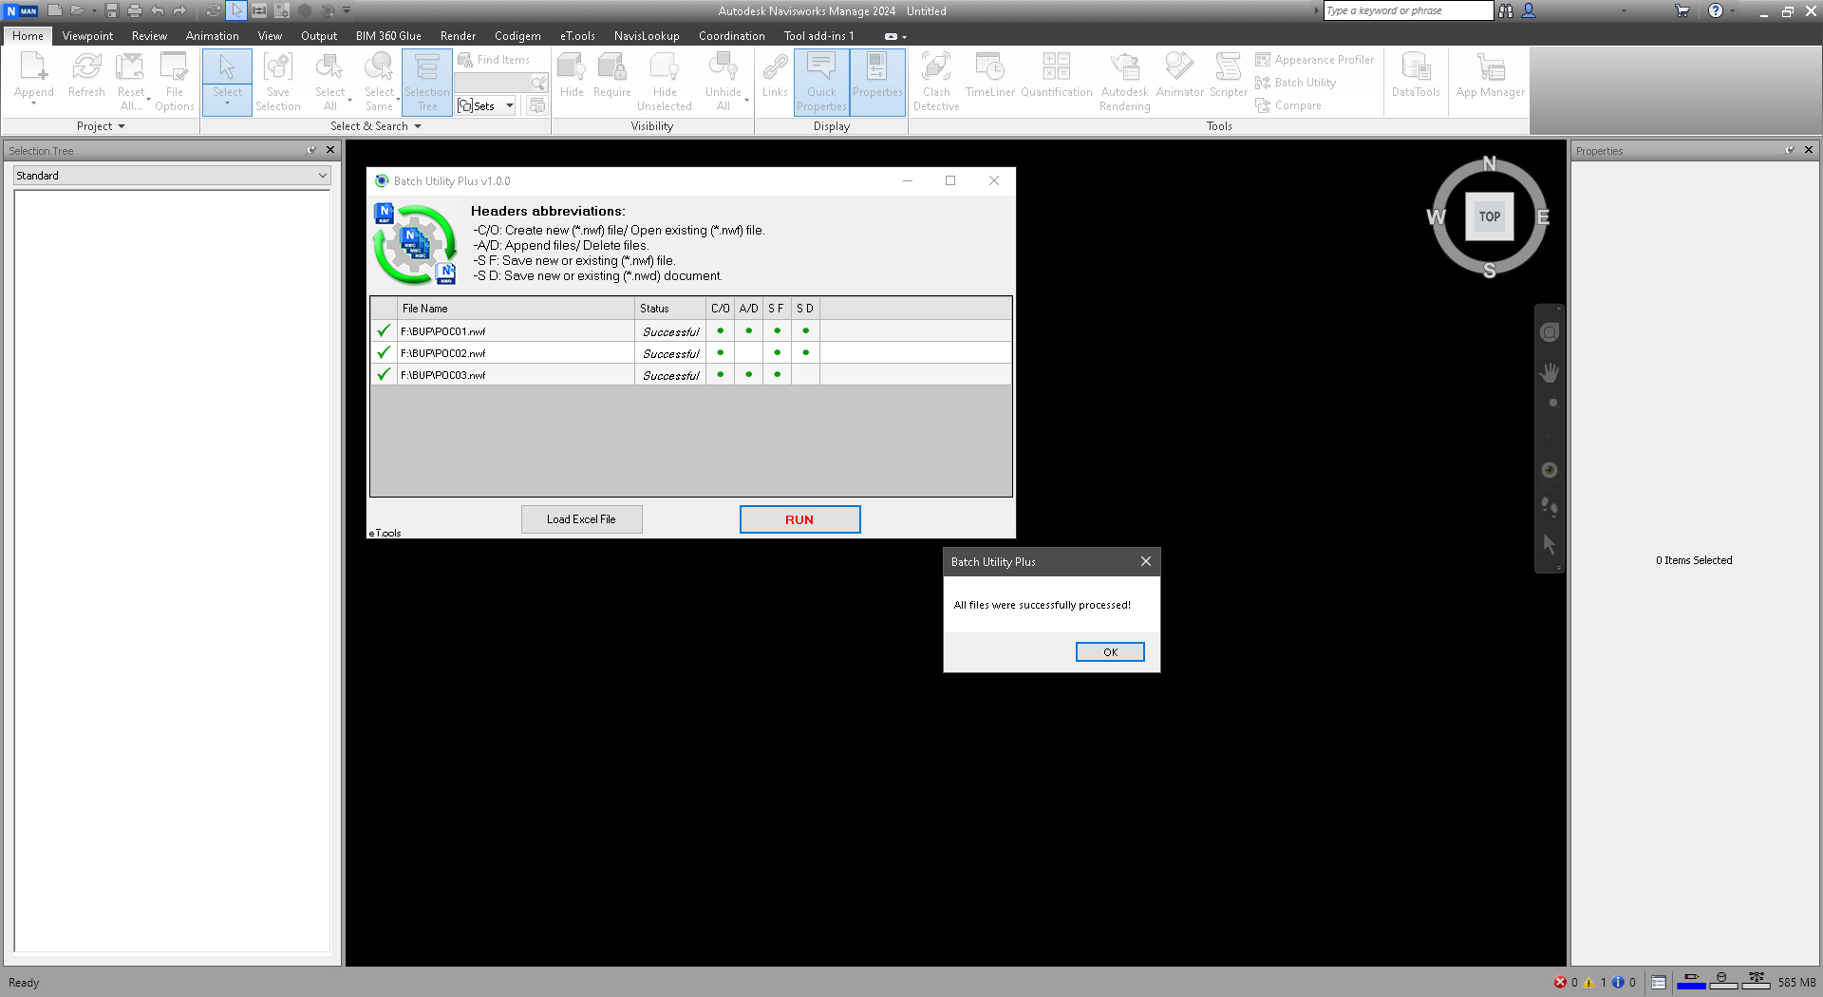Click the Compare tool in Tools panel
Image resolution: width=1823 pixels, height=997 pixels.
click(x=1288, y=105)
